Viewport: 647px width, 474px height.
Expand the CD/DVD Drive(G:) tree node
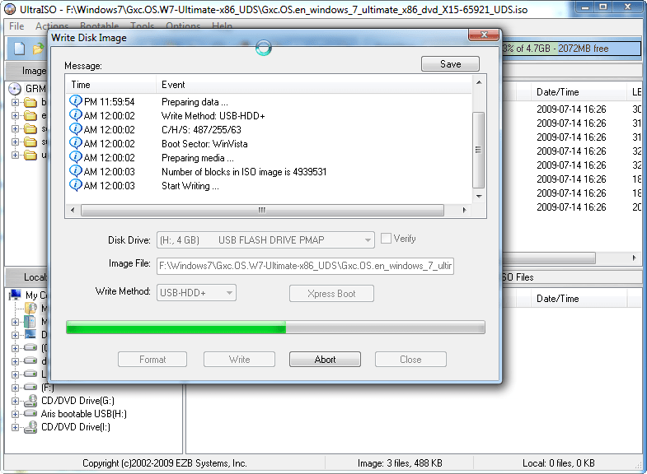pyautogui.click(x=16, y=401)
